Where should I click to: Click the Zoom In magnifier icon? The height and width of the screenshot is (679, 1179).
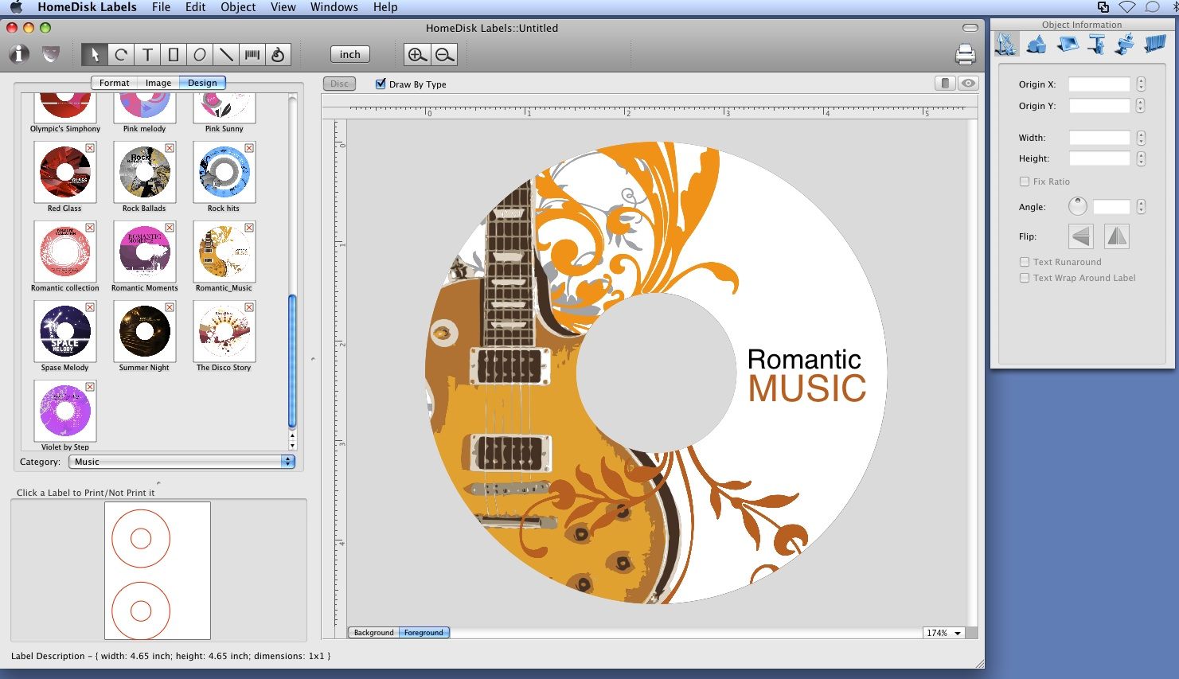pyautogui.click(x=416, y=54)
